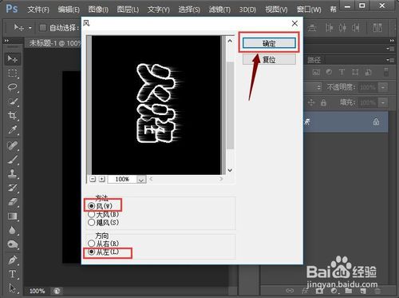Open 滤镜(T) menu

[x=219, y=10]
